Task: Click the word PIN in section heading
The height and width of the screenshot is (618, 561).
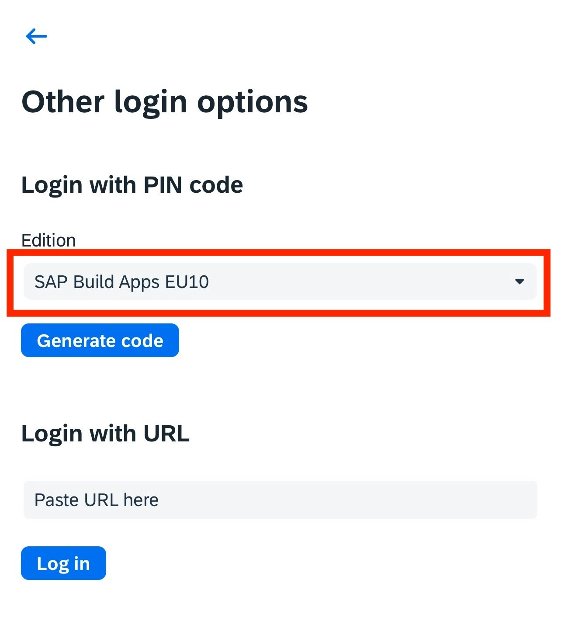Action: click(163, 185)
